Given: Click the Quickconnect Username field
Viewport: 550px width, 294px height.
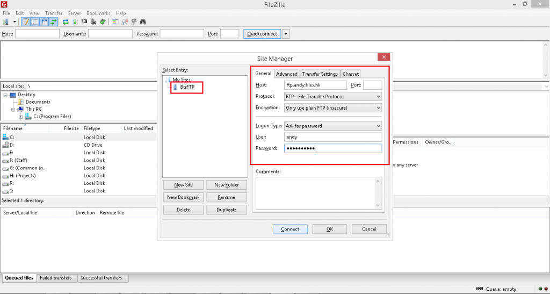Looking at the screenshot, I should click(x=110, y=34).
